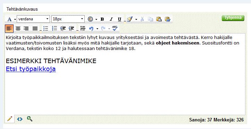
Task: Select justify alignment
Action: pos(35,29)
